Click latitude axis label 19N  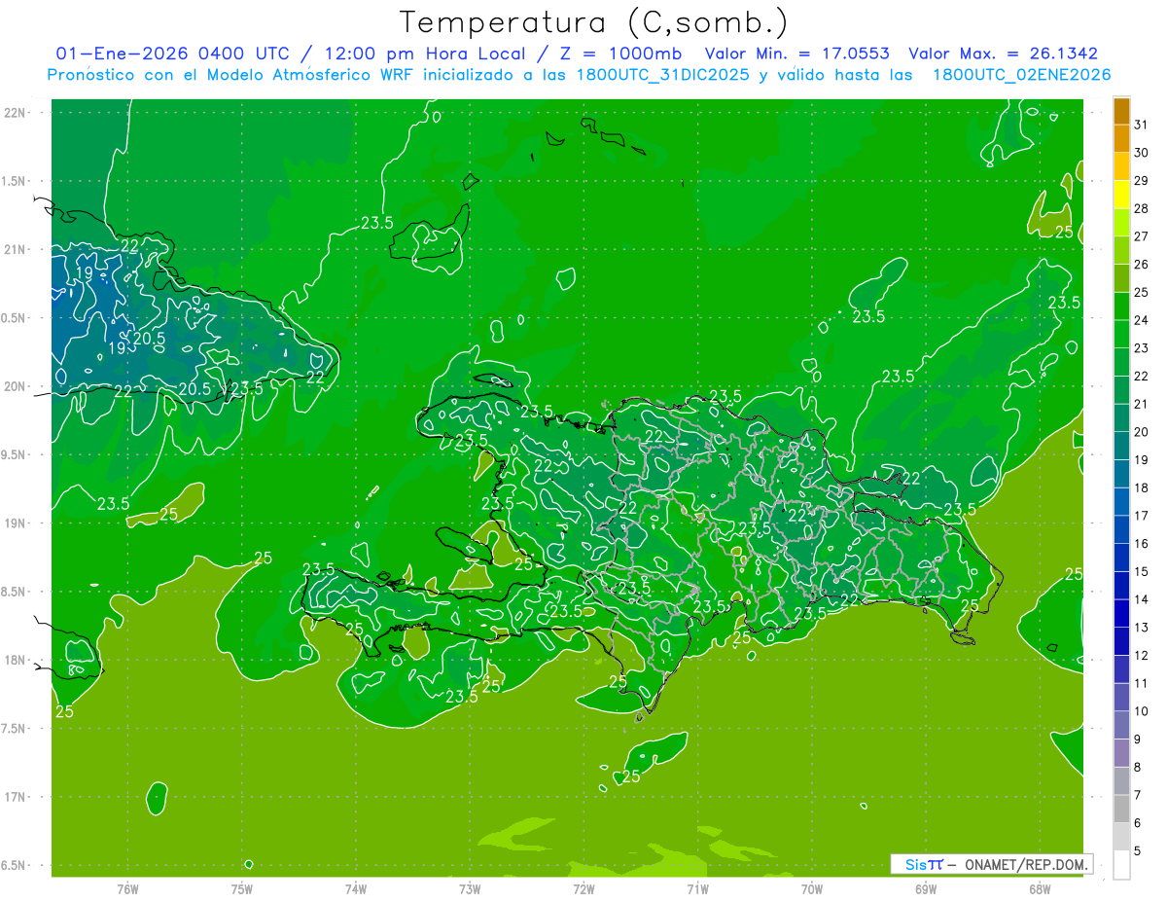pyautogui.click(x=15, y=523)
